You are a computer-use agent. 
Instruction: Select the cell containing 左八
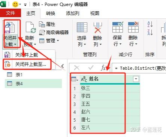click(x=110, y=128)
